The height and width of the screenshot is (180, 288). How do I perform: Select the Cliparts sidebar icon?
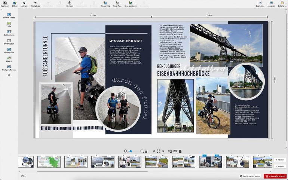point(9,58)
